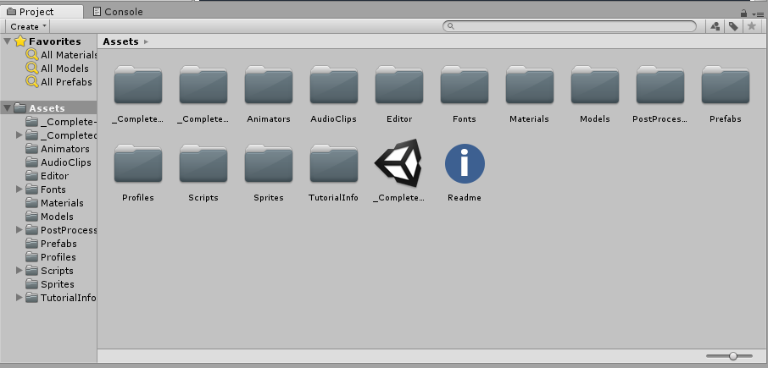768x368 pixels.
Task: Click the arrow after the Assets breadcrumb
Action: [x=146, y=42]
